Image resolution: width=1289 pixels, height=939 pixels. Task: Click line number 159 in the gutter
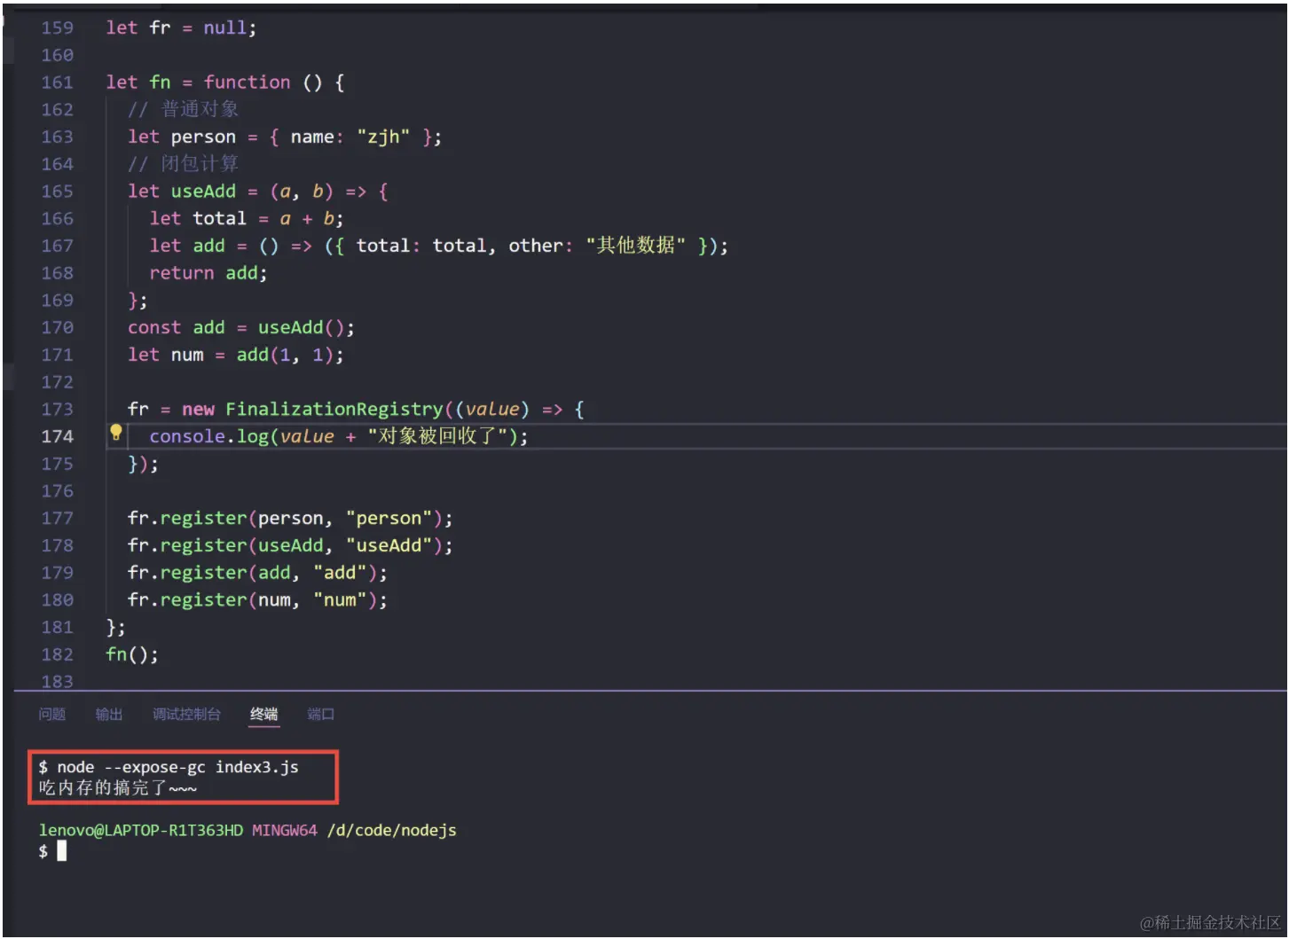(57, 27)
